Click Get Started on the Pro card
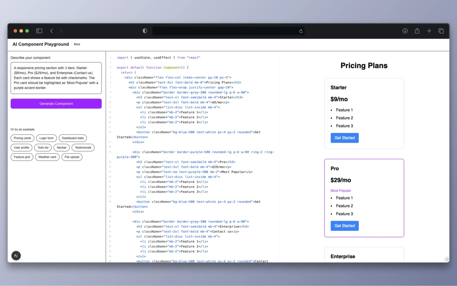This screenshot has width=457, height=286. point(344,225)
